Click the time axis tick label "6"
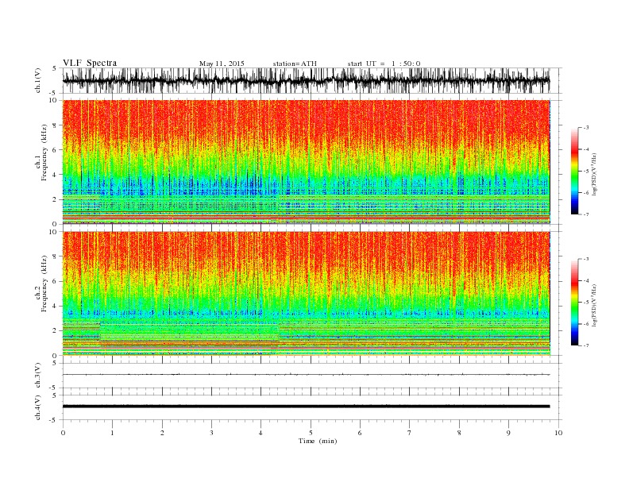629x486 pixels. pyautogui.click(x=360, y=433)
